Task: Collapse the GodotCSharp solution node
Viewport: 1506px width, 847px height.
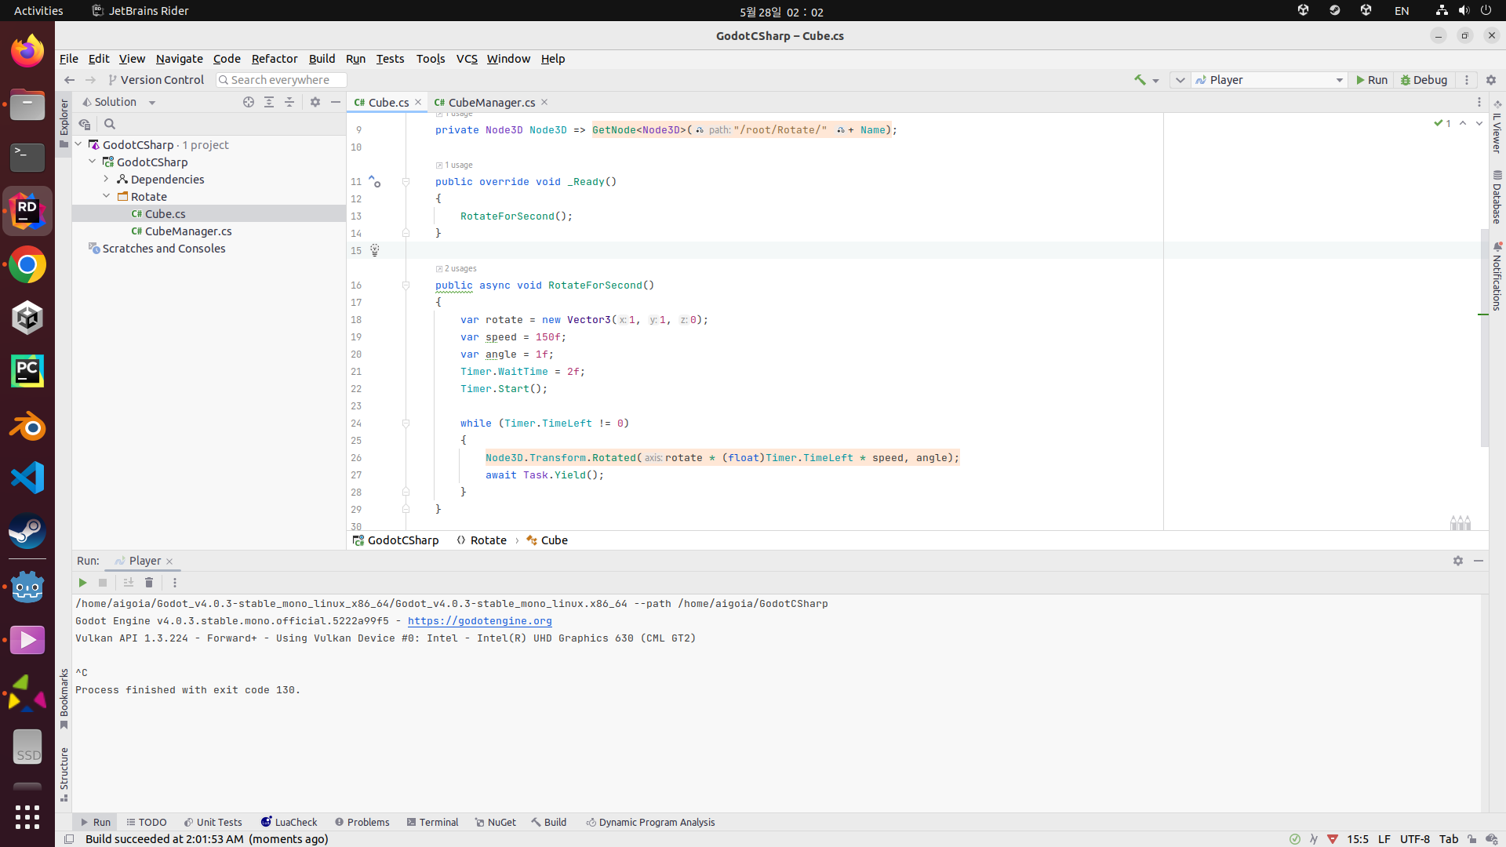Action: 78,144
